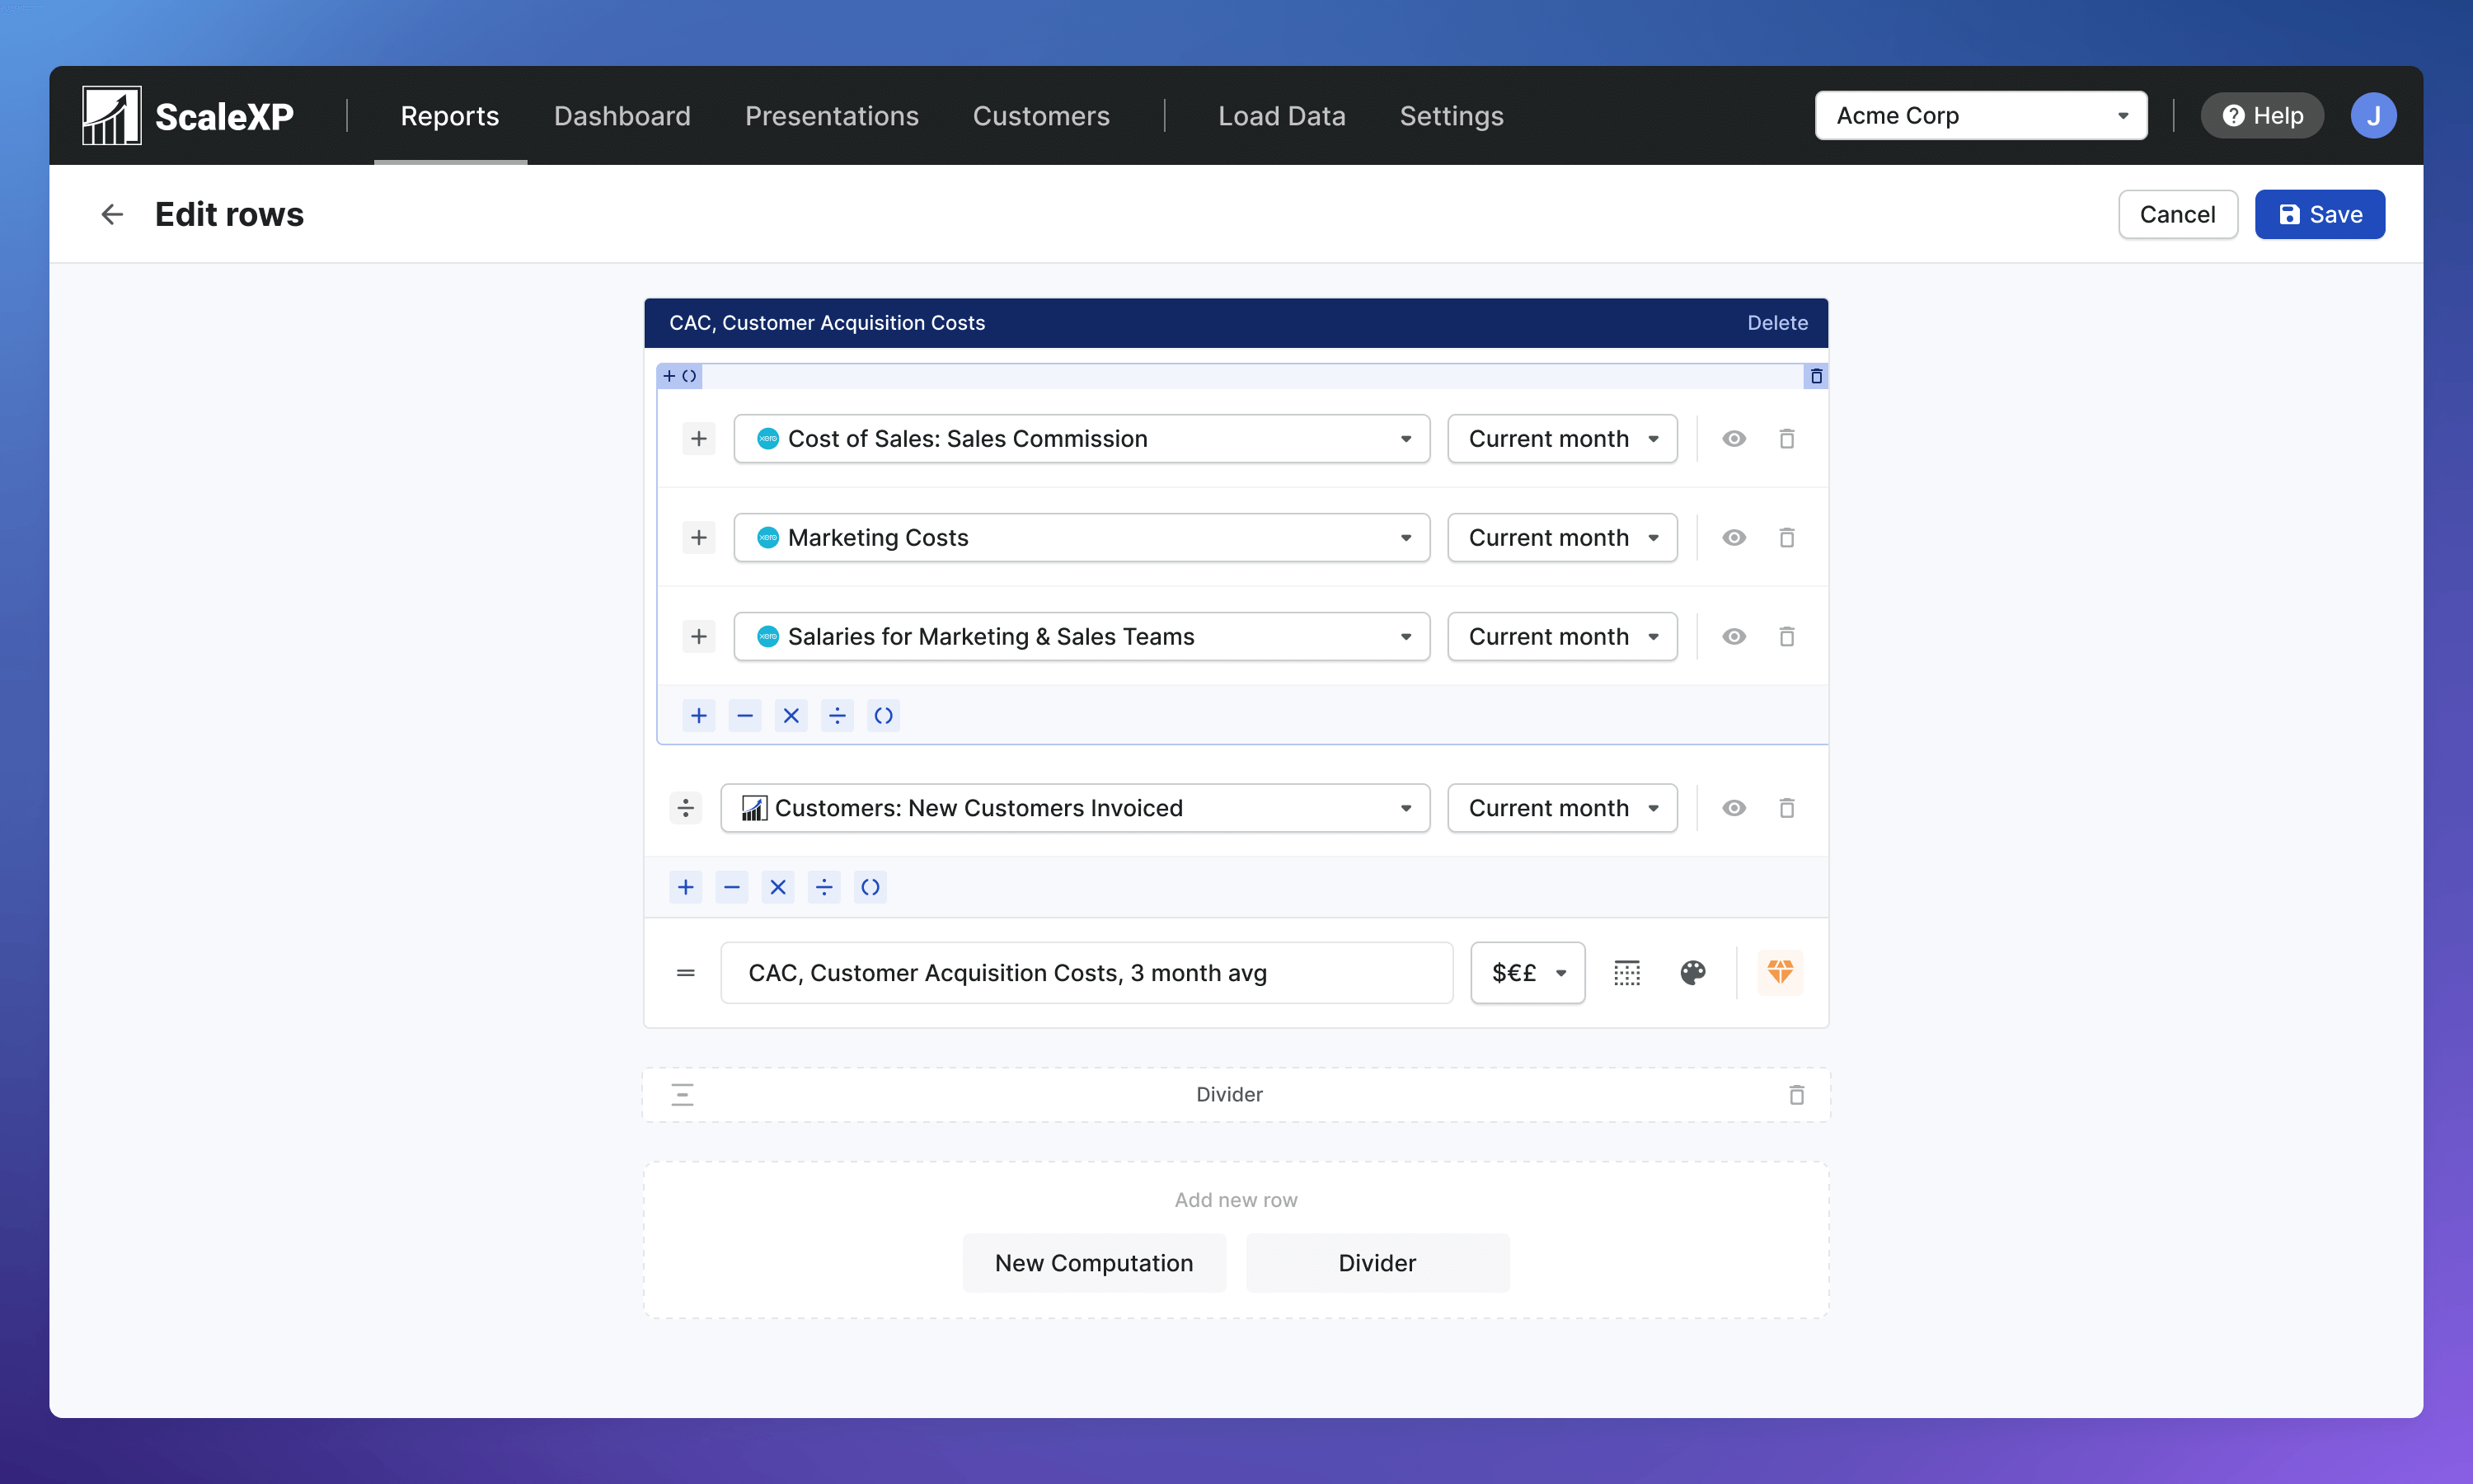Viewport: 2473px width, 1484px height.
Task: Click the back arrow beside Edit rows
Action: click(x=112, y=214)
